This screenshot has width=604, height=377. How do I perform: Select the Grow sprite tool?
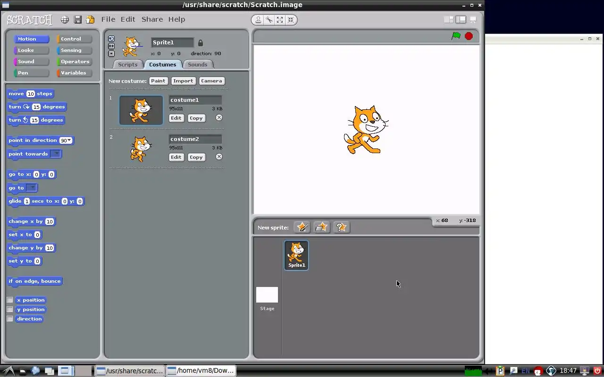280,20
